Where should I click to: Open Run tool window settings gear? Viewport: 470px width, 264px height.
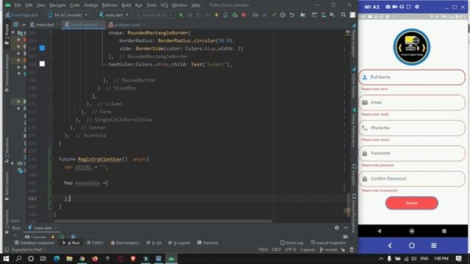click(x=336, y=228)
